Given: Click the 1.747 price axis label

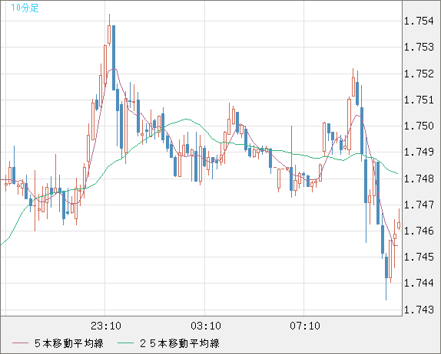Looking at the screenshot, I should [419, 205].
